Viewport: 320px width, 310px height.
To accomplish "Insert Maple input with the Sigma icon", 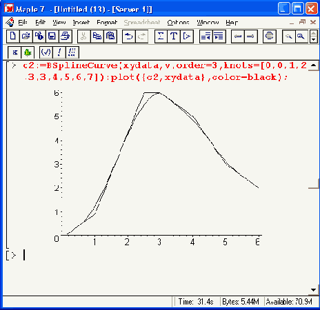I will [x=161, y=37].
